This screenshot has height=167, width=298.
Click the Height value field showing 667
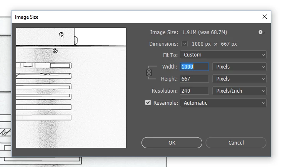[x=194, y=79]
